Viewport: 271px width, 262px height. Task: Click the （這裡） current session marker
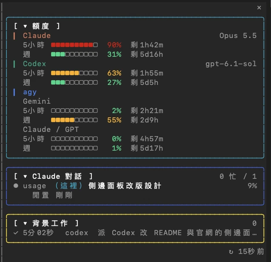68,186
